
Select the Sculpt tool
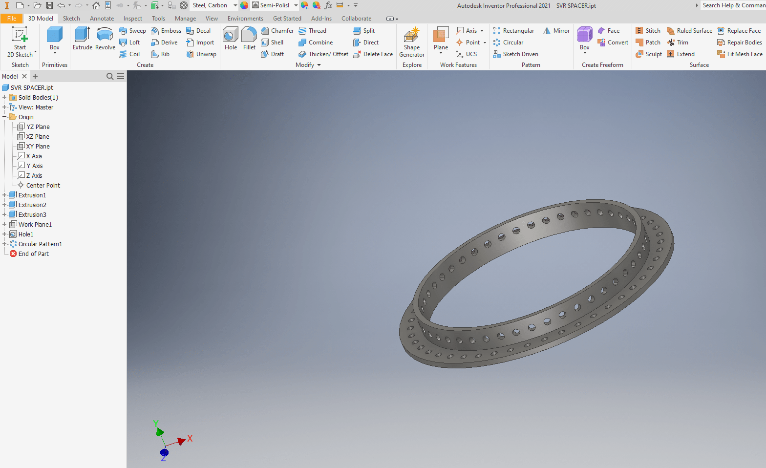649,54
